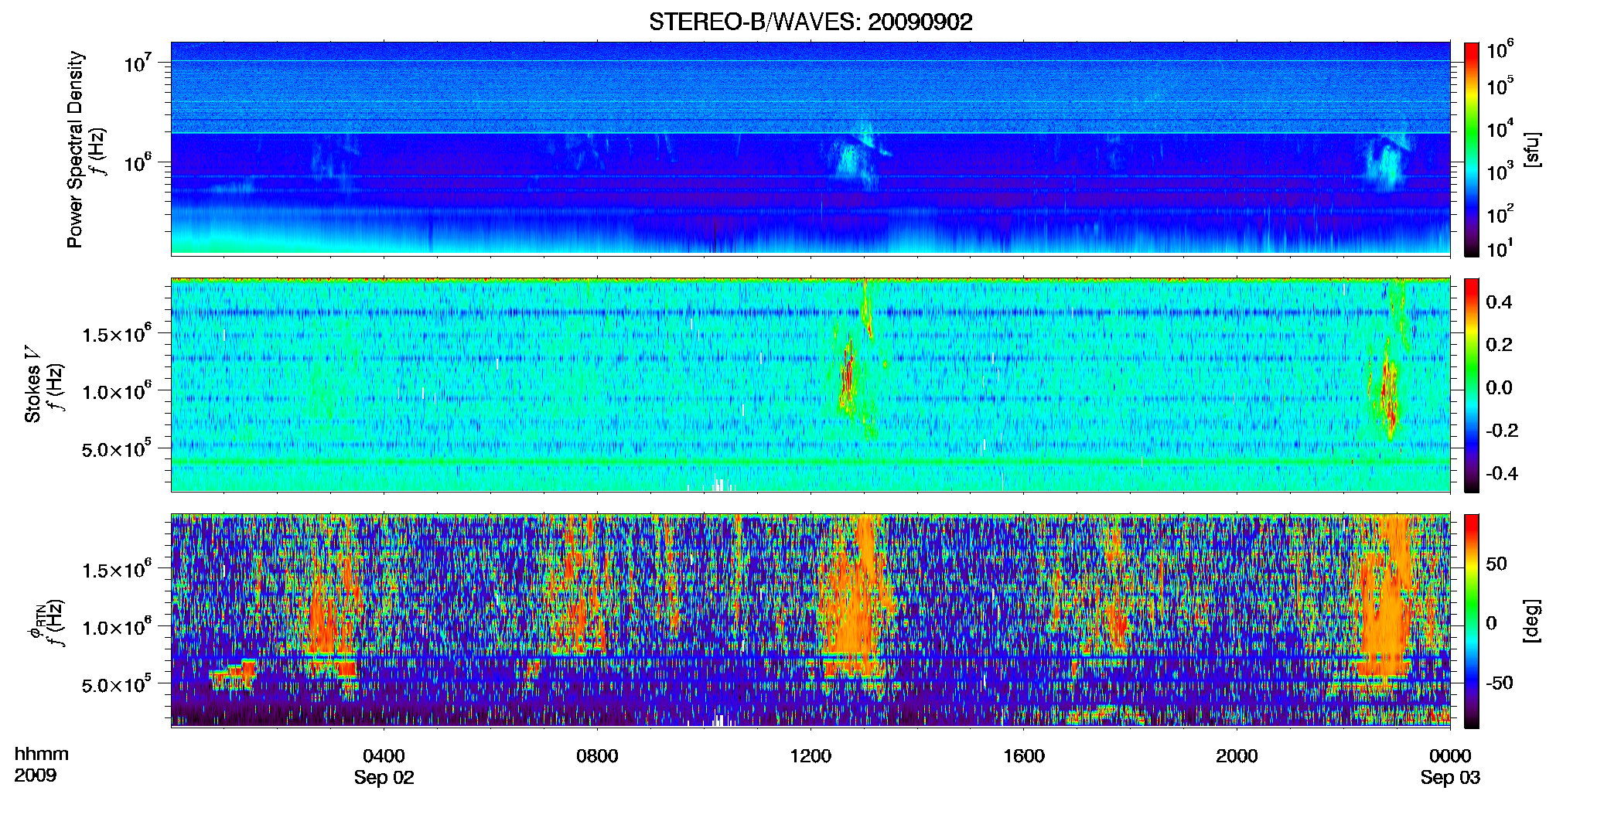Click the "0.4" label on Stokes color bar
Screen dimensions: 1621x835
1499,302
